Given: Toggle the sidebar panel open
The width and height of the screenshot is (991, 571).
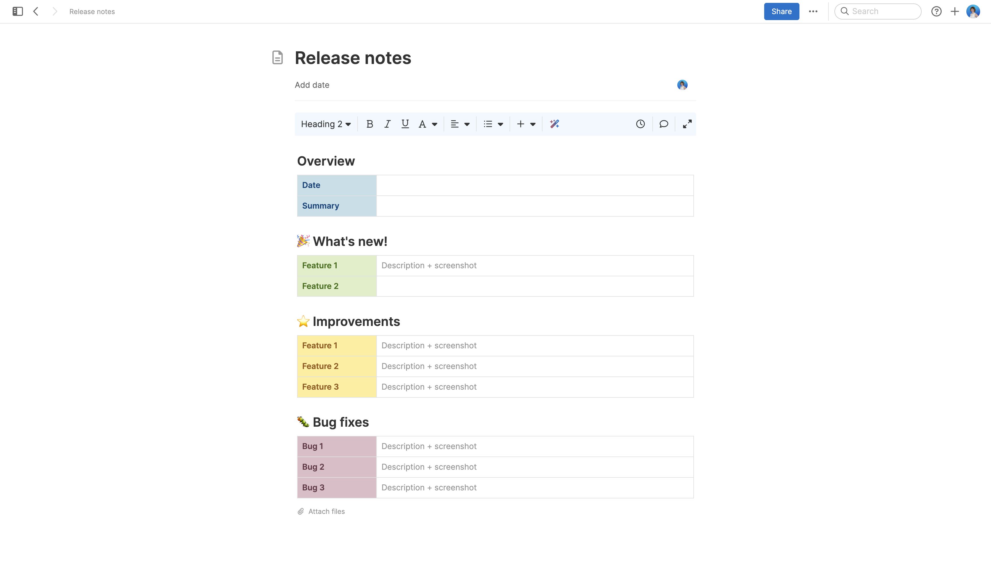Looking at the screenshot, I should pos(17,11).
